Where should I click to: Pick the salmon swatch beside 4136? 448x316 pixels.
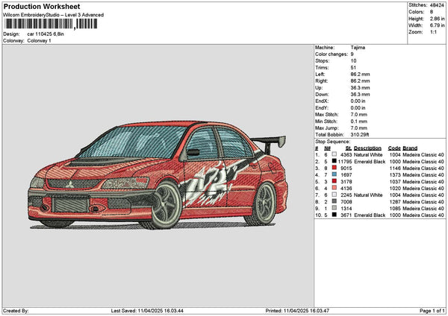334,188
